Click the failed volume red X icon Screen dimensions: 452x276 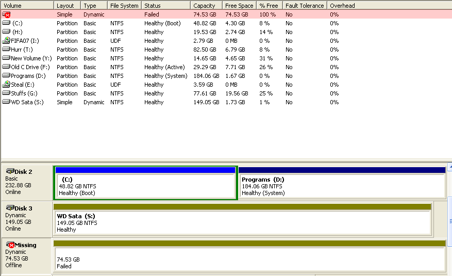click(6, 14)
